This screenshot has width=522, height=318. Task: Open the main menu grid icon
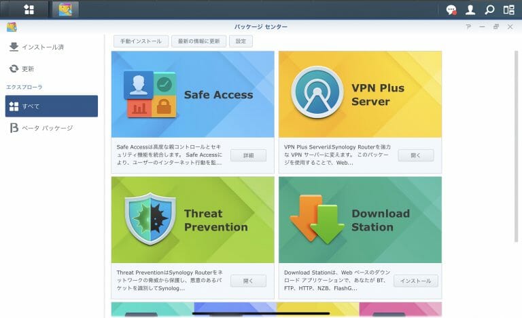click(x=29, y=9)
